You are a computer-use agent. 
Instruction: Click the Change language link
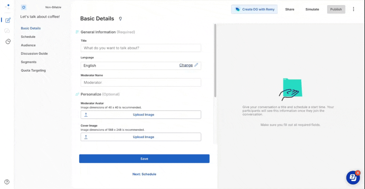[186, 65]
